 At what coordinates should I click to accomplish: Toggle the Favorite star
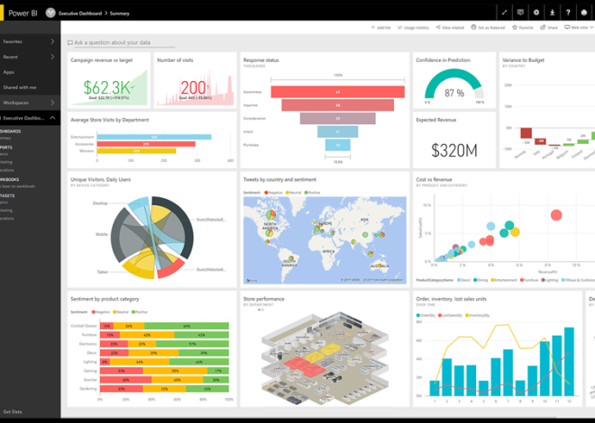tap(515, 27)
